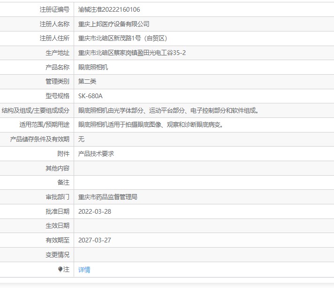Screen dimensions: 334x288
Task: Click the 批准日期 row label
Action: tap(58, 211)
